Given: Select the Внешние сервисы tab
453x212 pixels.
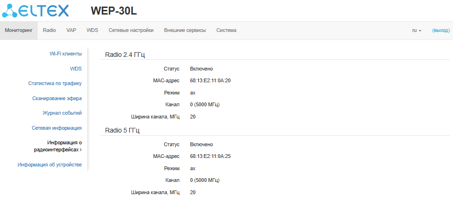Looking at the screenshot, I should click(x=185, y=30).
